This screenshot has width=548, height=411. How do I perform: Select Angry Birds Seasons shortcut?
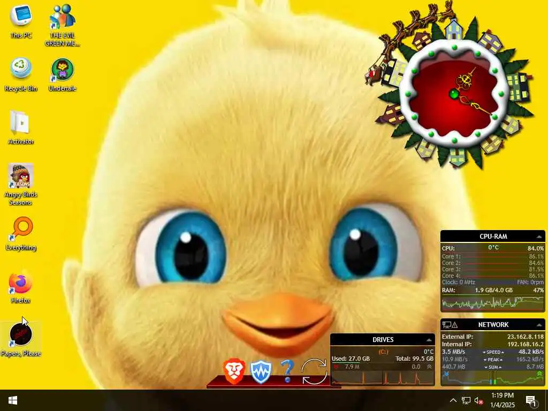click(21, 184)
